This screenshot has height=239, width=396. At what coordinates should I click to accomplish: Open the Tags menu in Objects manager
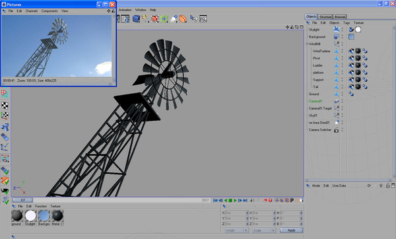[346, 22]
